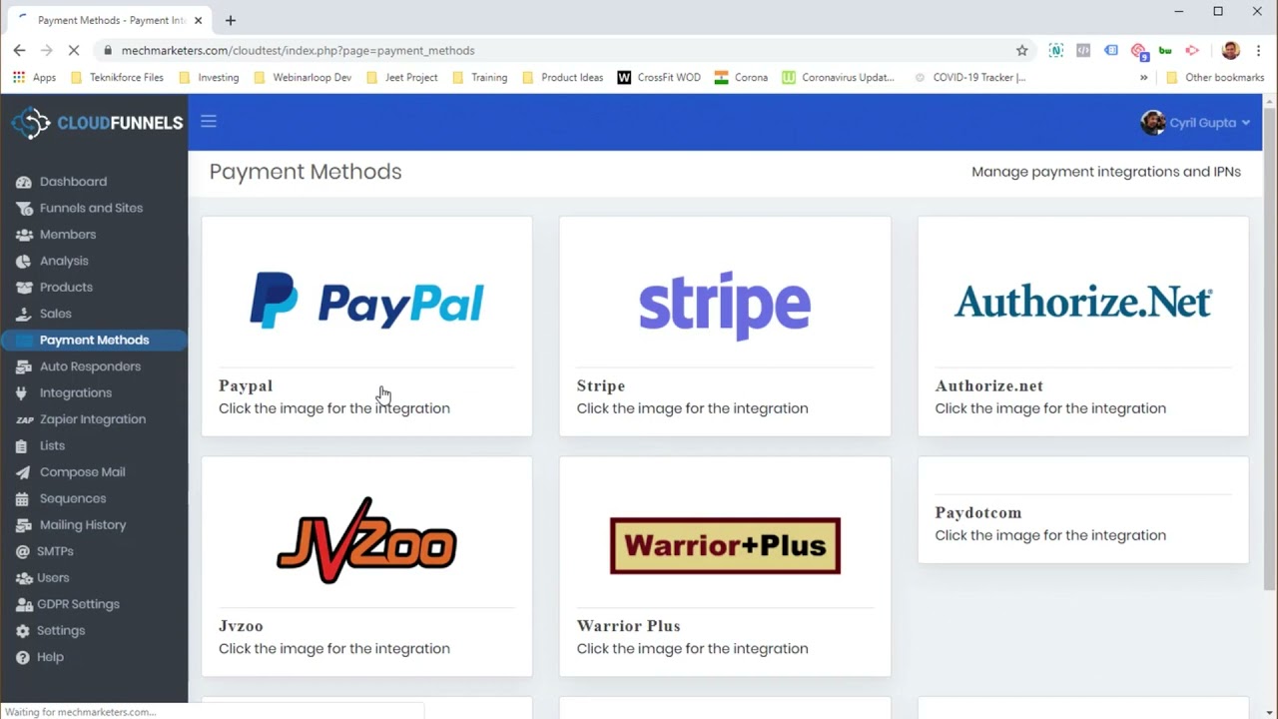This screenshot has width=1278, height=719.
Task: Click the Warrior+Plus logo image
Action: (725, 545)
